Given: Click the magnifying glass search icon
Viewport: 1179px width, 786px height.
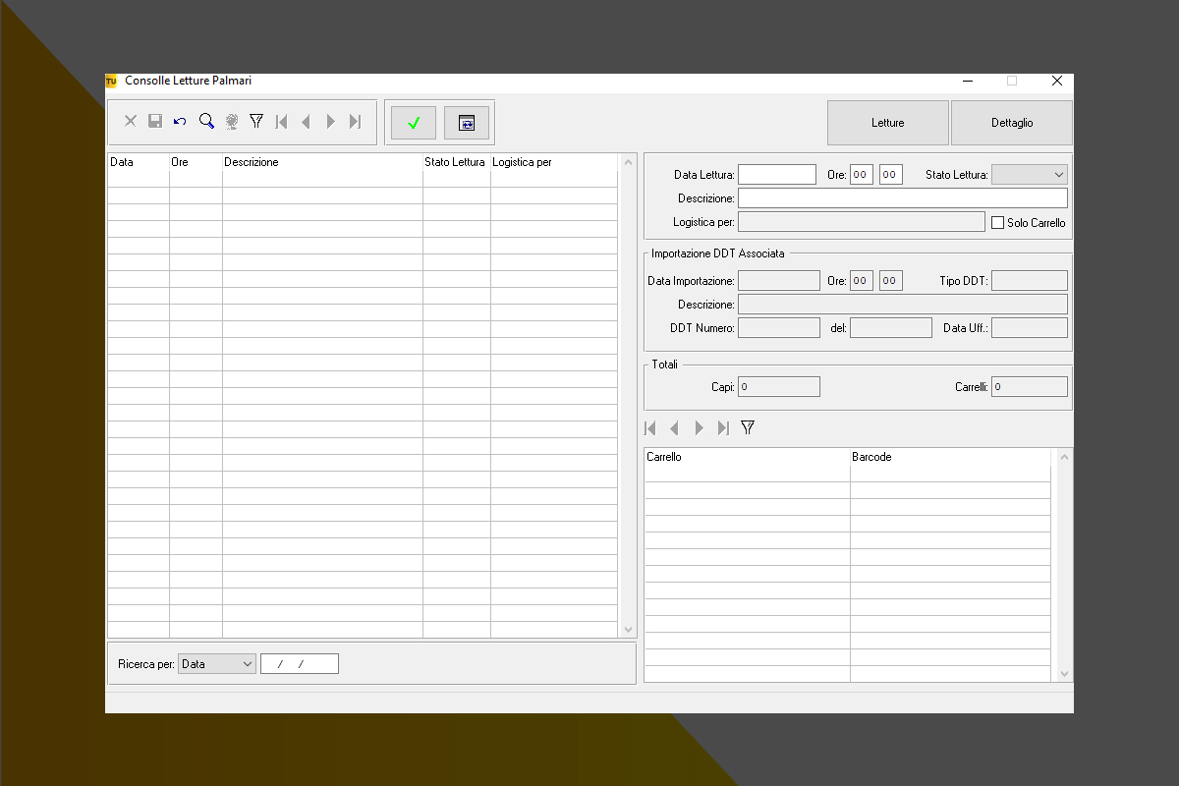Looking at the screenshot, I should (x=206, y=121).
